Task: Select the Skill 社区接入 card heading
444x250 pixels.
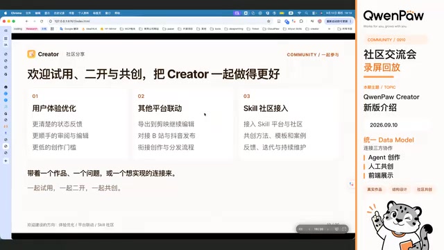Action: [x=266, y=108]
